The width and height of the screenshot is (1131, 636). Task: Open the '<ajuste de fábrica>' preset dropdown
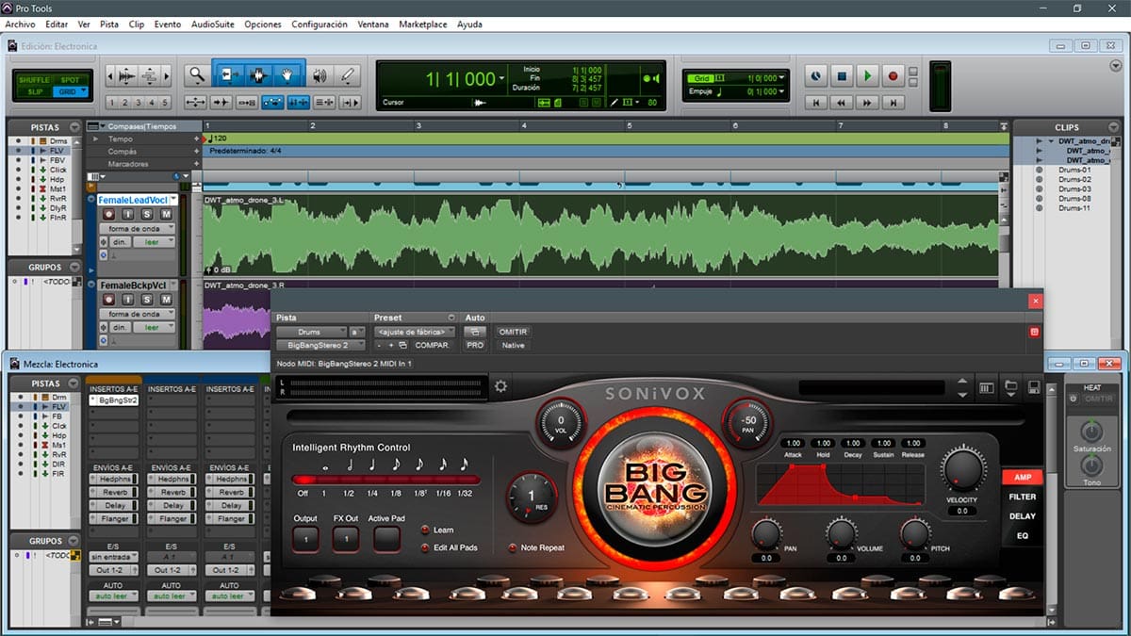[415, 332]
